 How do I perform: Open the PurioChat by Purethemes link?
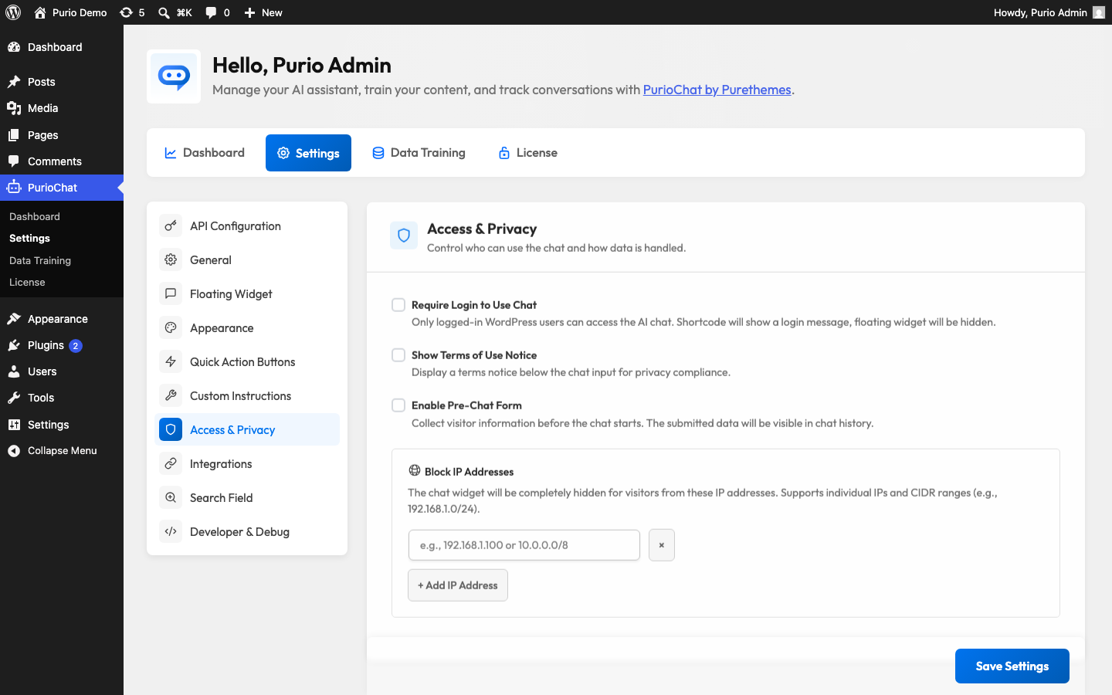click(717, 90)
